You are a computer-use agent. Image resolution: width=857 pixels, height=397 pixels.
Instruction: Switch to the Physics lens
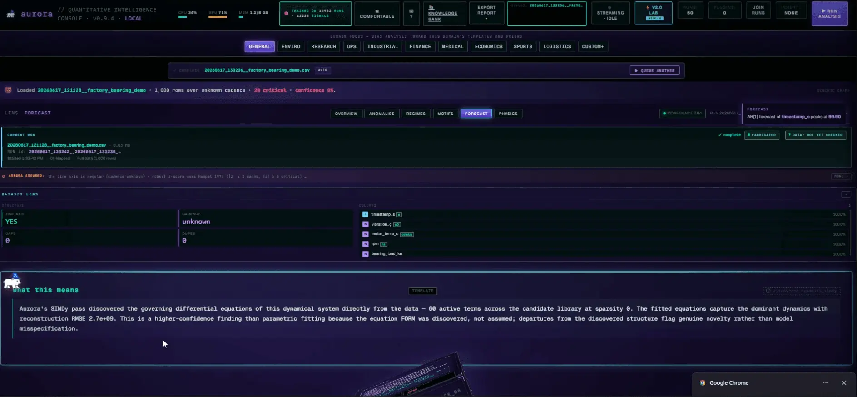508,114
